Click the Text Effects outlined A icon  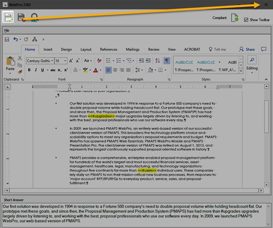(75, 70)
